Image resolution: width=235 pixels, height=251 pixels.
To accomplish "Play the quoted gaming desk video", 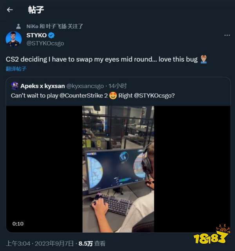I will [x=118, y=169].
